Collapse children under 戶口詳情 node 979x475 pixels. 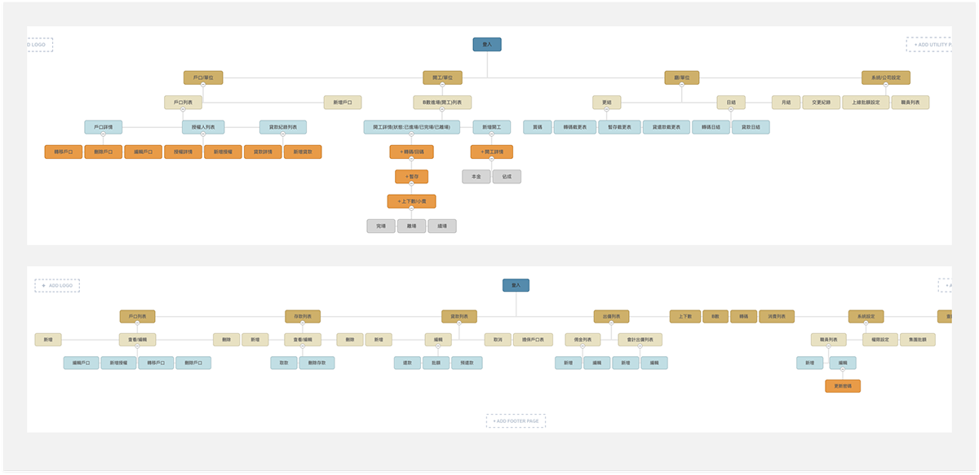[104, 136]
